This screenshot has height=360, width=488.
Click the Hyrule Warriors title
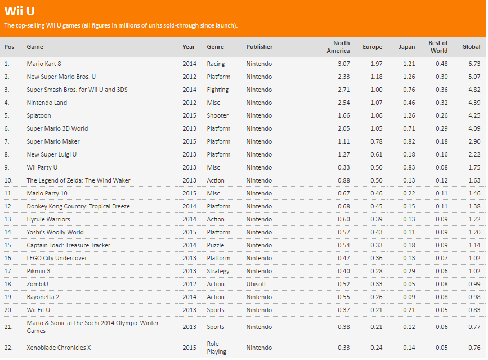click(x=48, y=220)
